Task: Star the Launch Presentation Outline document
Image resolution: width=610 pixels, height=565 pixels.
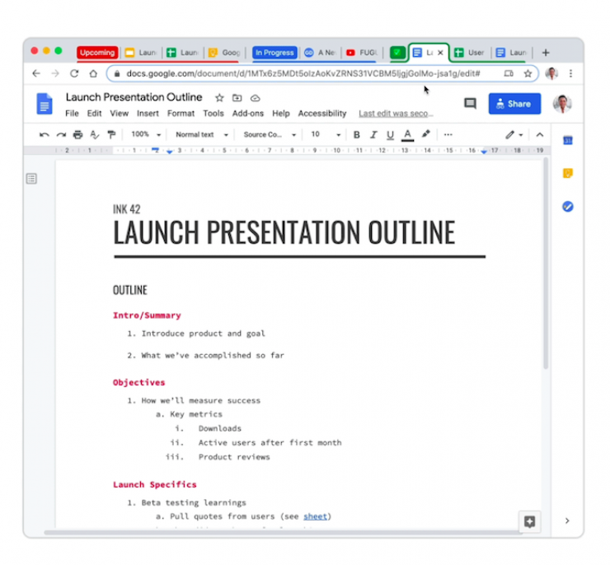Action: (219, 98)
